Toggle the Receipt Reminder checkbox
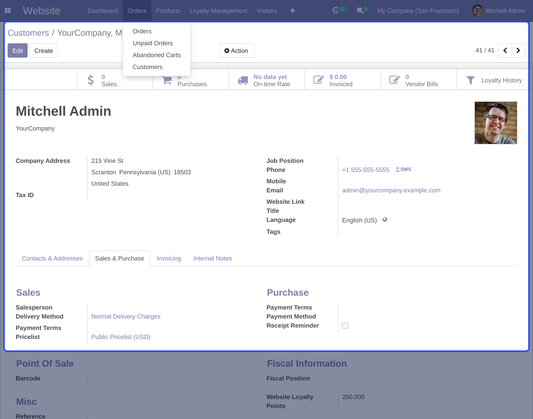 click(345, 326)
